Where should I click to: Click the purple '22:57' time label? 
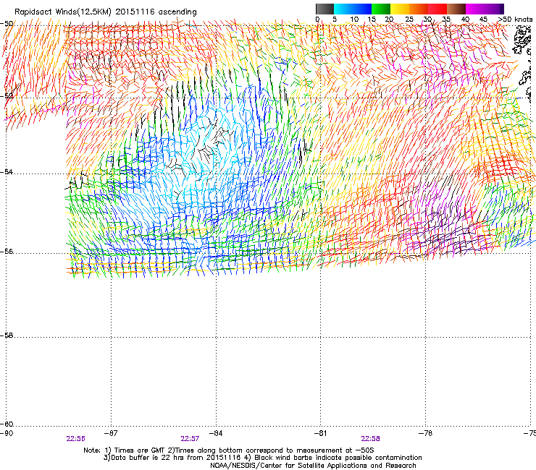pos(190,439)
